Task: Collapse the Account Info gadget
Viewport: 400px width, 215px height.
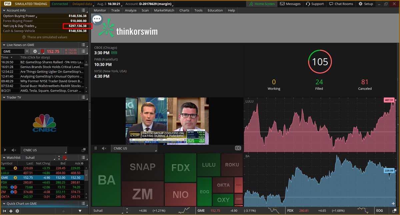Action: coord(3,10)
